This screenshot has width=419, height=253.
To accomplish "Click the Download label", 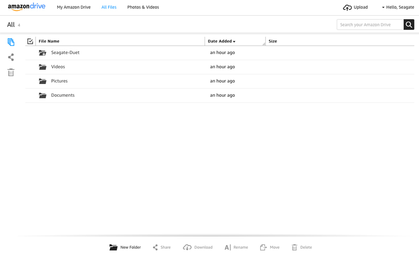I will click(204, 247).
